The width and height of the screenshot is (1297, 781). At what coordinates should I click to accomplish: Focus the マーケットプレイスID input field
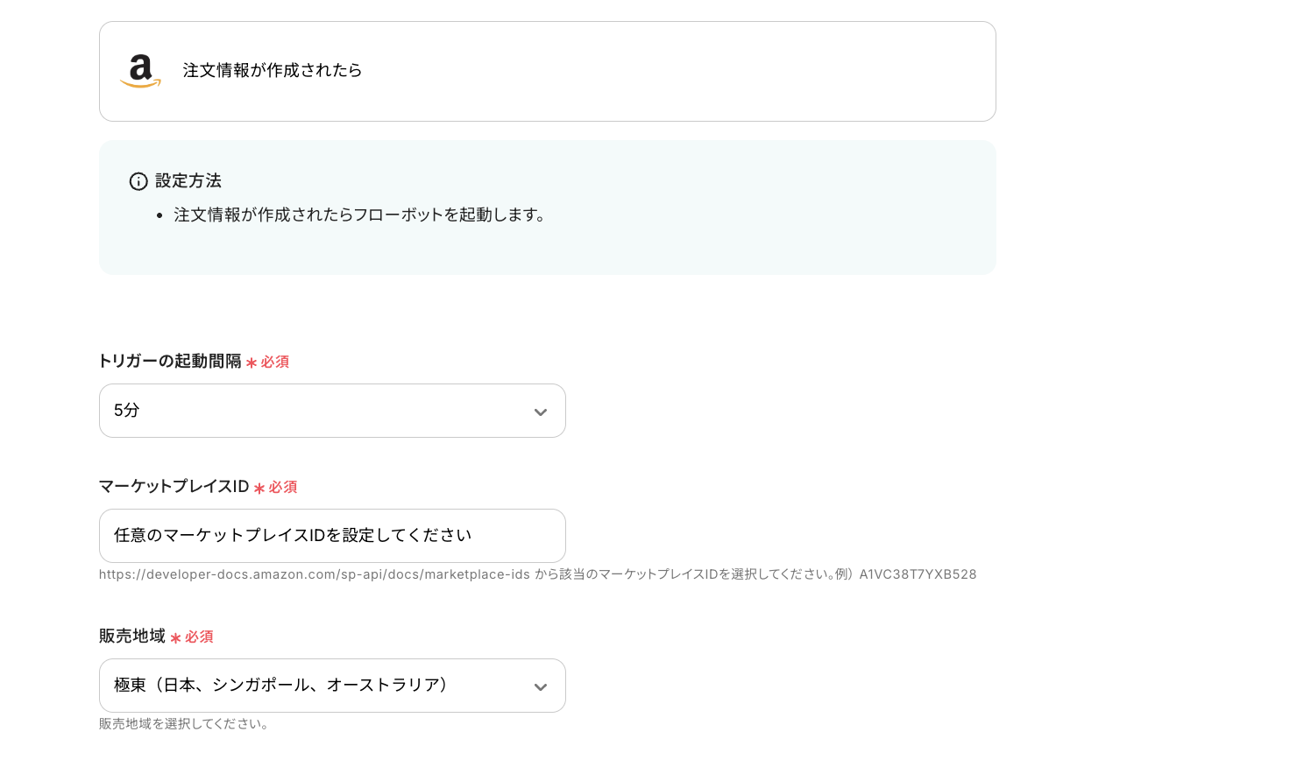(331, 536)
